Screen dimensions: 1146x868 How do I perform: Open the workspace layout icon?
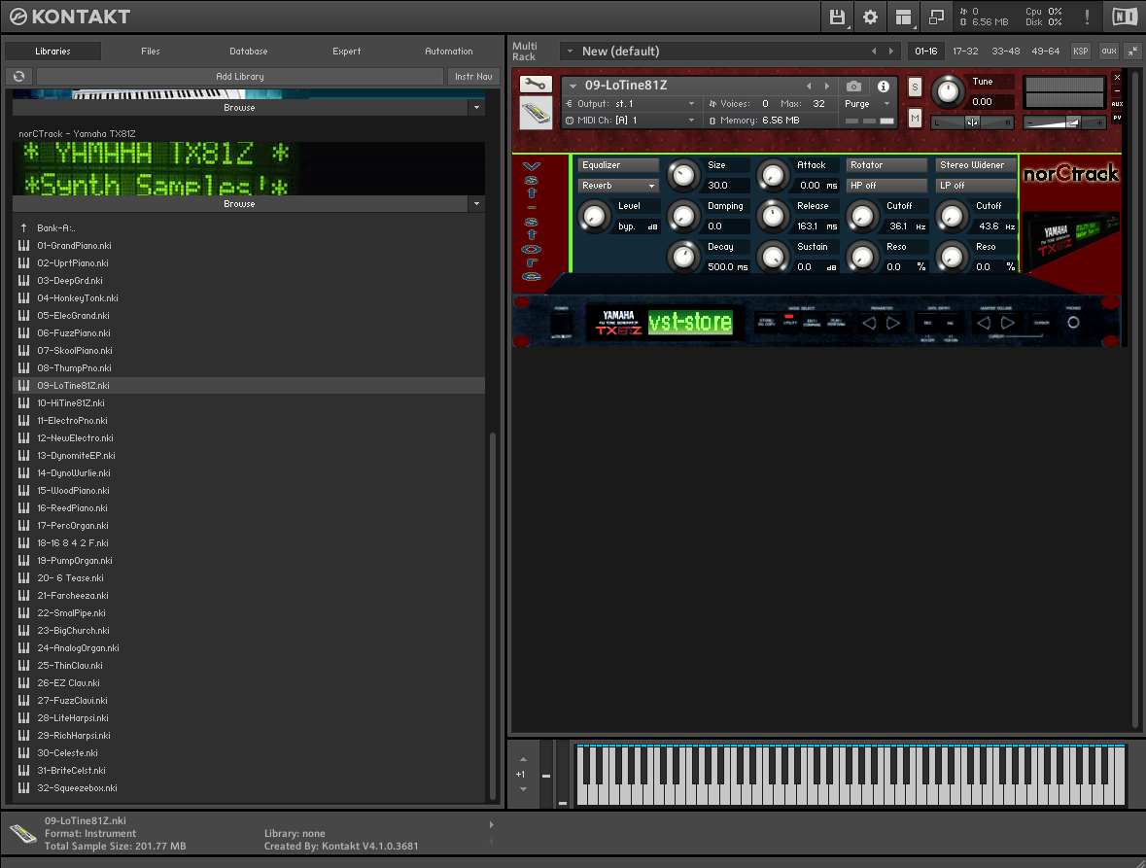(x=903, y=17)
